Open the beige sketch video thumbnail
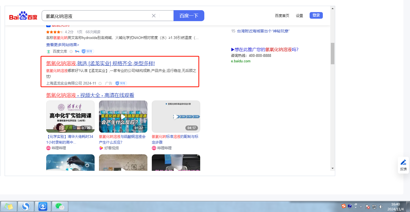 pyautogui.click(x=123, y=163)
